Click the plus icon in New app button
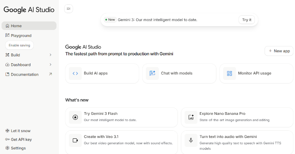295x154 pixels. pyautogui.click(x=270, y=51)
